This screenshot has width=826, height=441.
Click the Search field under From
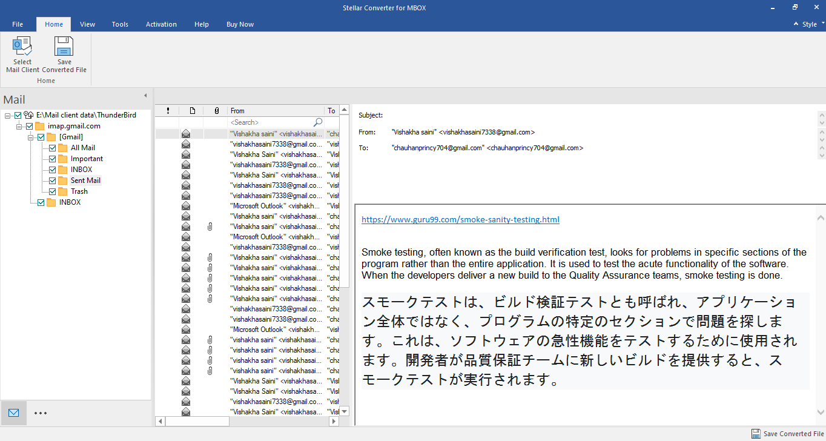pyautogui.click(x=271, y=122)
